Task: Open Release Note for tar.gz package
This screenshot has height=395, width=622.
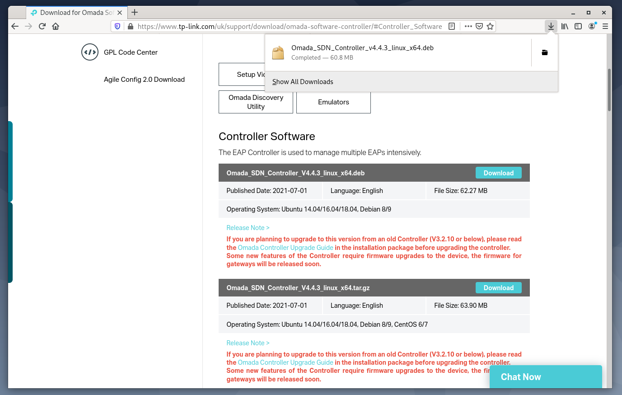Action: (x=248, y=343)
